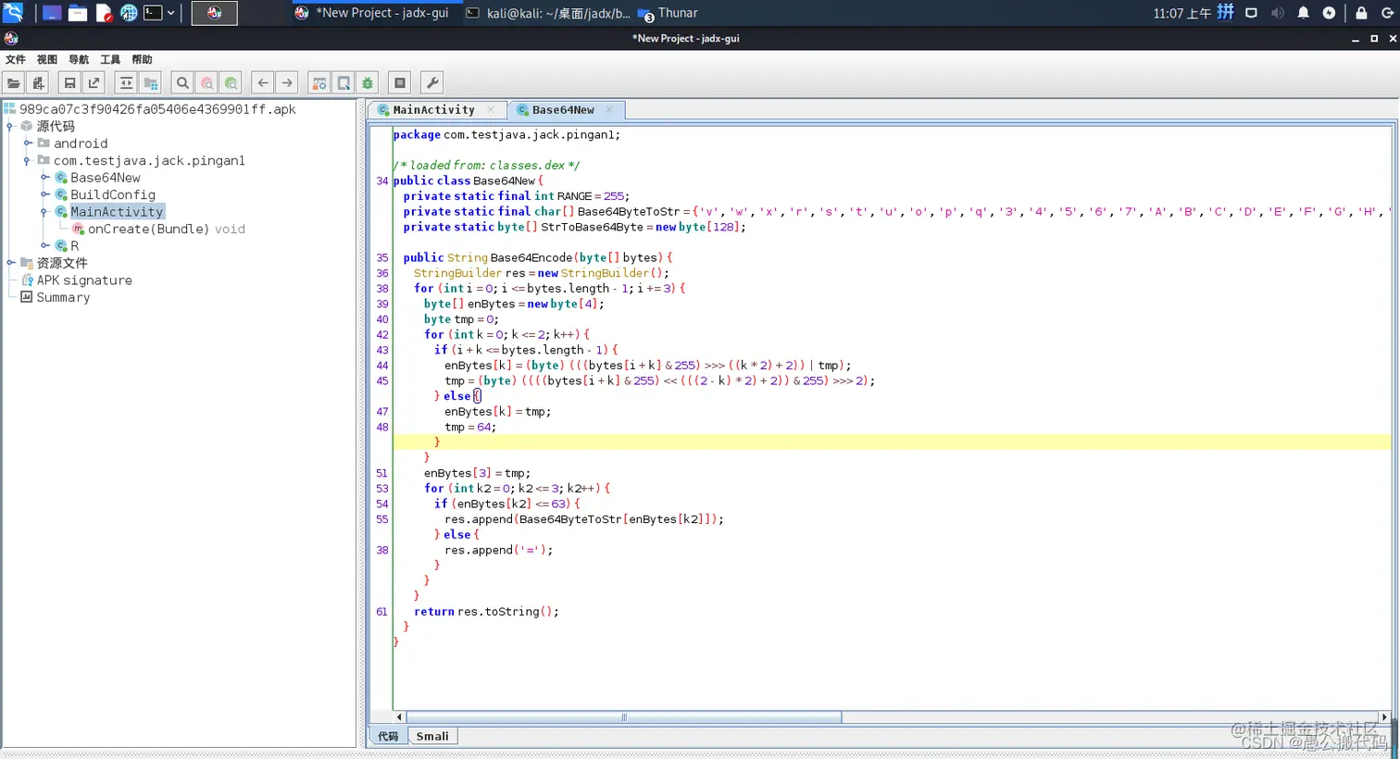Screen dimensions: 1400x759
Task: Click the New Project jadx-gui taskbar button
Action: coord(372,13)
